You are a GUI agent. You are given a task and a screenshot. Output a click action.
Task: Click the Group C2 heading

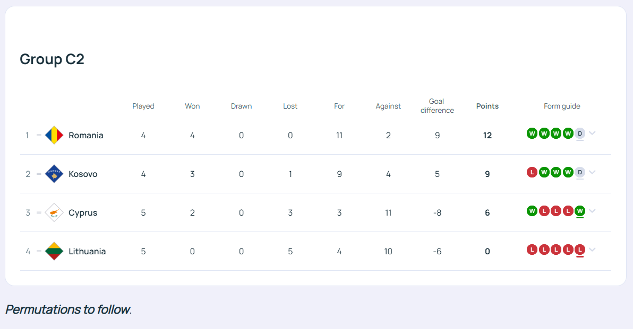[x=52, y=59]
